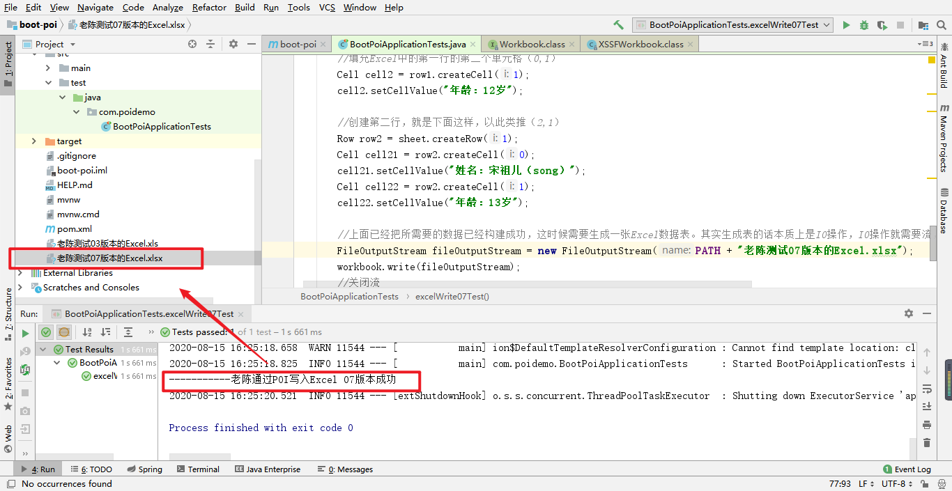
Task: Hide the Run tool window
Action: tap(927, 314)
